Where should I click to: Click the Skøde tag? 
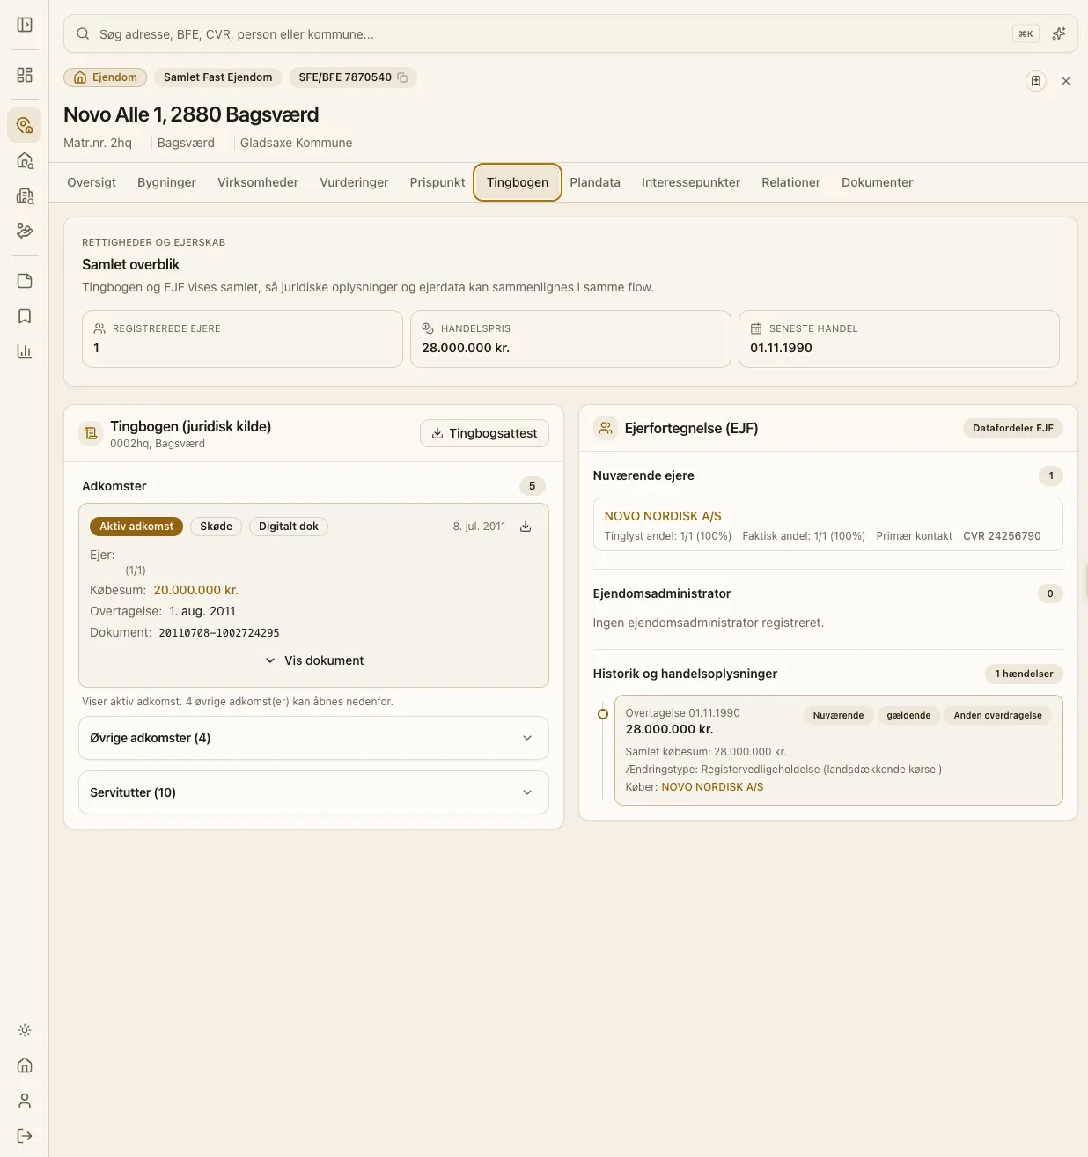pos(216,527)
